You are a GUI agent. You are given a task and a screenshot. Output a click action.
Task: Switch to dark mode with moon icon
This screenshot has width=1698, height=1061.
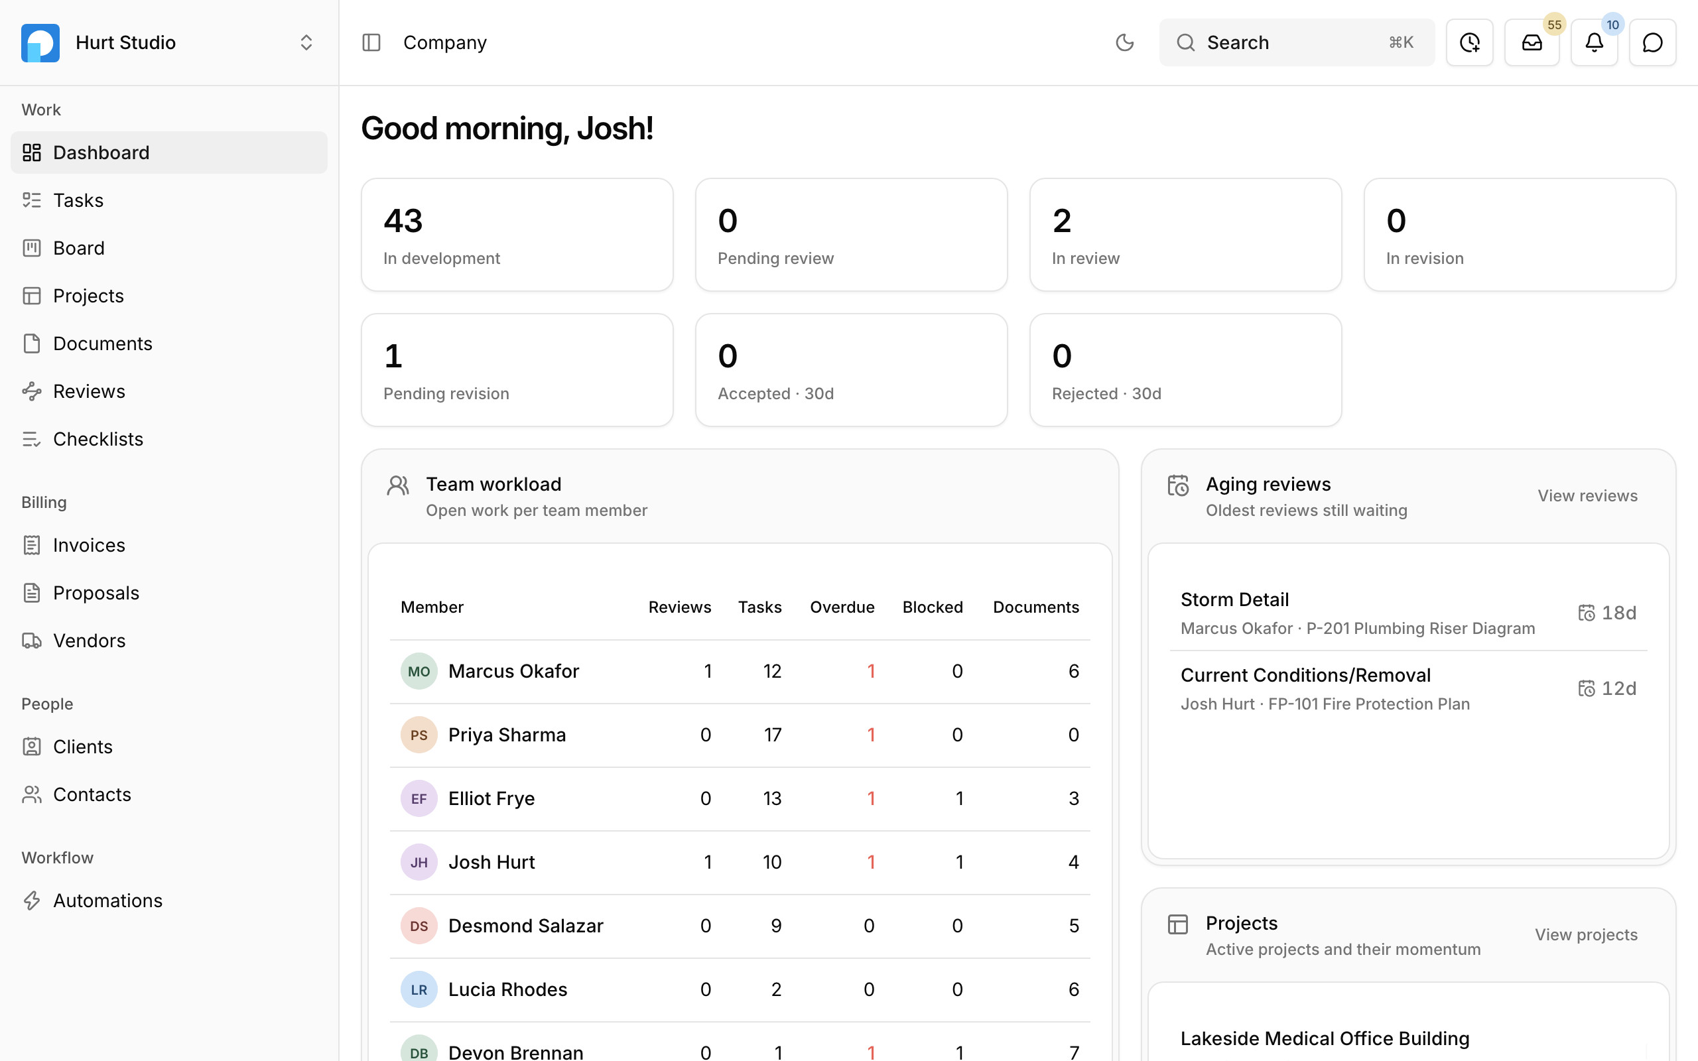point(1124,43)
